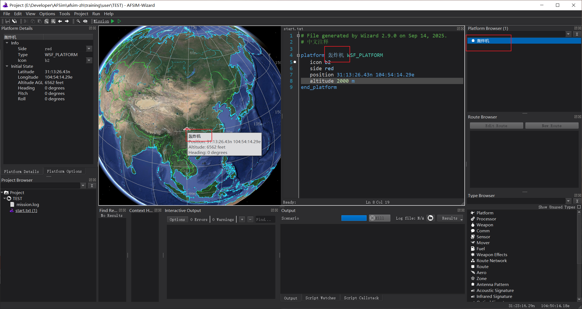Click the Save All toolbar icon
Screen dimensions: 582x309
pyautogui.click(x=14, y=21)
